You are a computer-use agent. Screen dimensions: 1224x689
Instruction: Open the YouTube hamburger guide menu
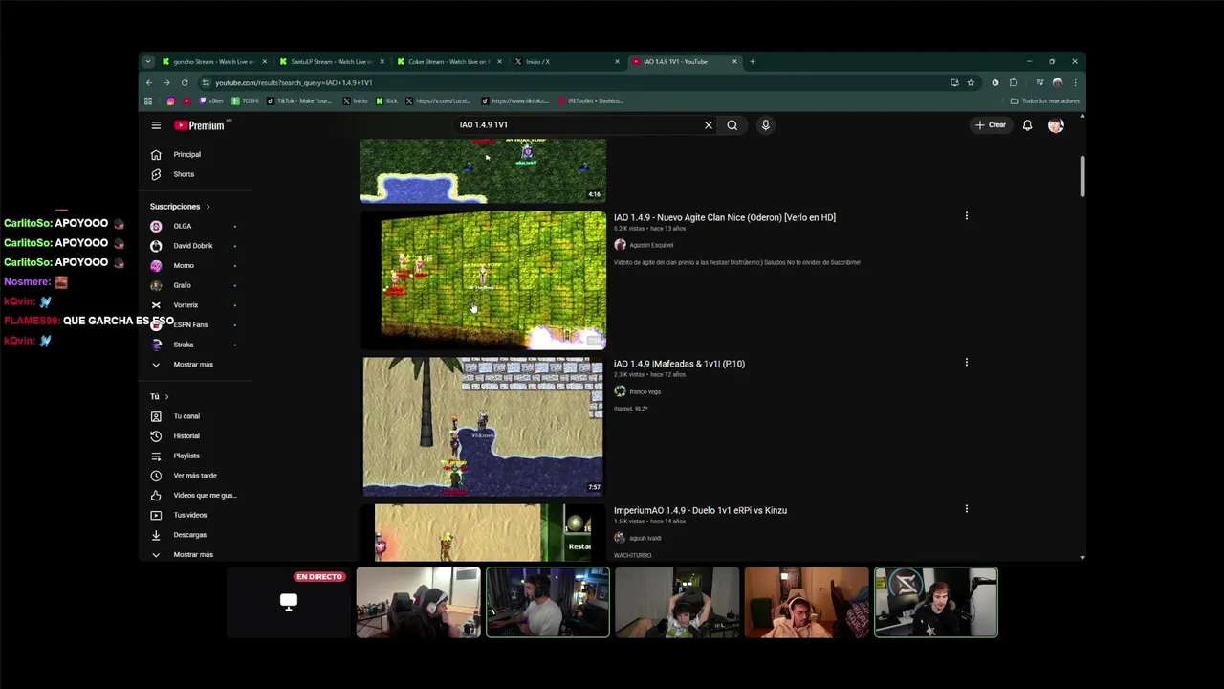point(156,125)
